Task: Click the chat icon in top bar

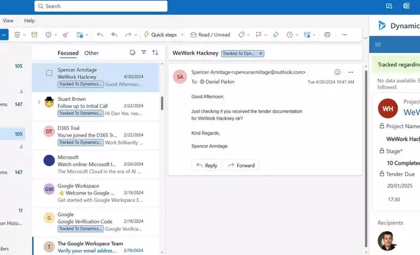Action: point(389,6)
